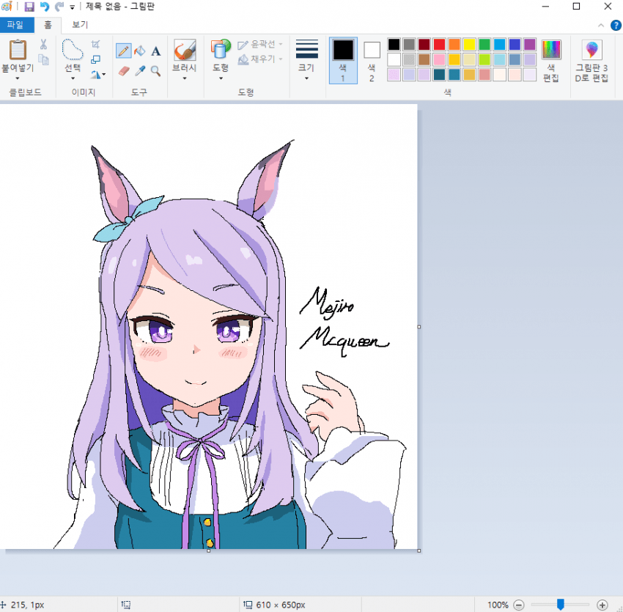Pick the green color swatch
The width and height of the screenshot is (623, 612).
tap(484, 44)
